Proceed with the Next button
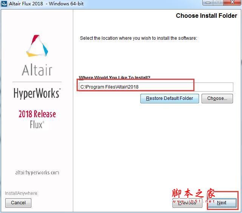Screen dimensions: 242x213 (222, 203)
